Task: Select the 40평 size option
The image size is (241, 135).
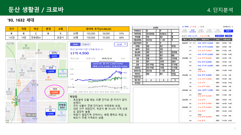Action: tap(201, 31)
